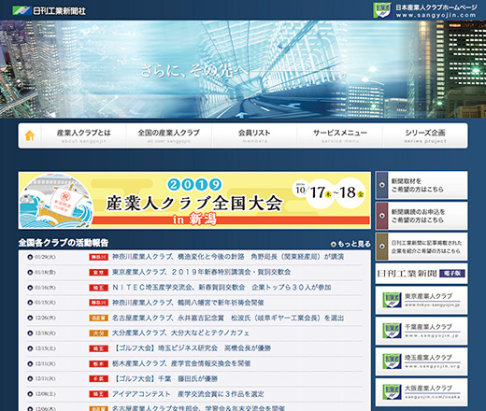Open 【ゴルフ大会】埼玉ビジネス研究会 article
The height and width of the screenshot is (411, 486).
pos(192,348)
